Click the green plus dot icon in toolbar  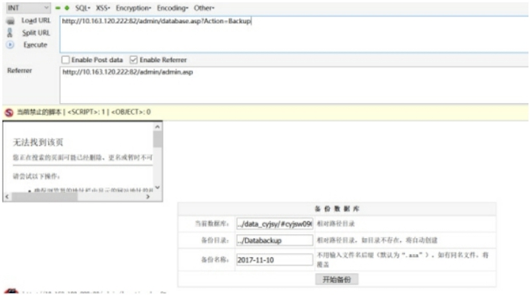[x=66, y=7]
